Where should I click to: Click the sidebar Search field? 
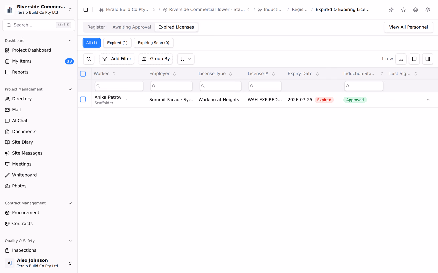[x=39, y=25]
